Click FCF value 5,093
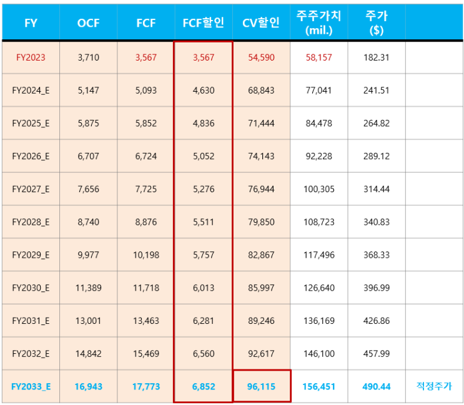The width and height of the screenshot is (464, 405). click(x=146, y=90)
